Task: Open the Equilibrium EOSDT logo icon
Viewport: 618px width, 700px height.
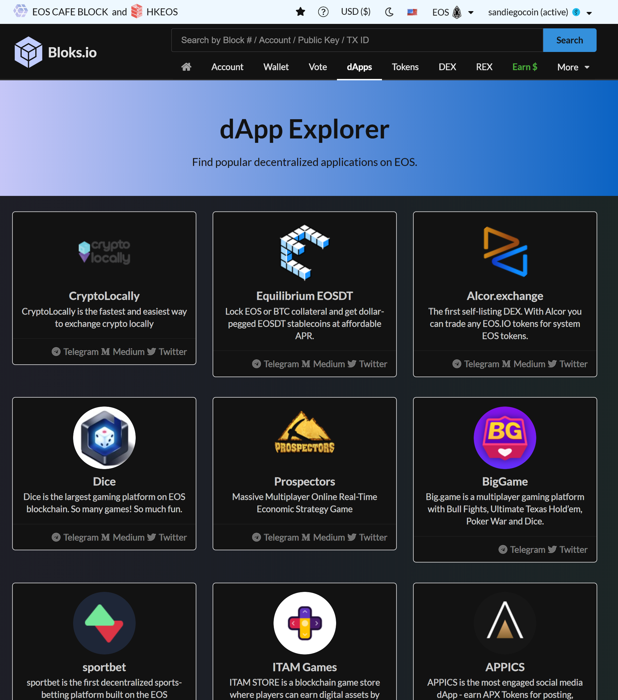Action: (304, 252)
